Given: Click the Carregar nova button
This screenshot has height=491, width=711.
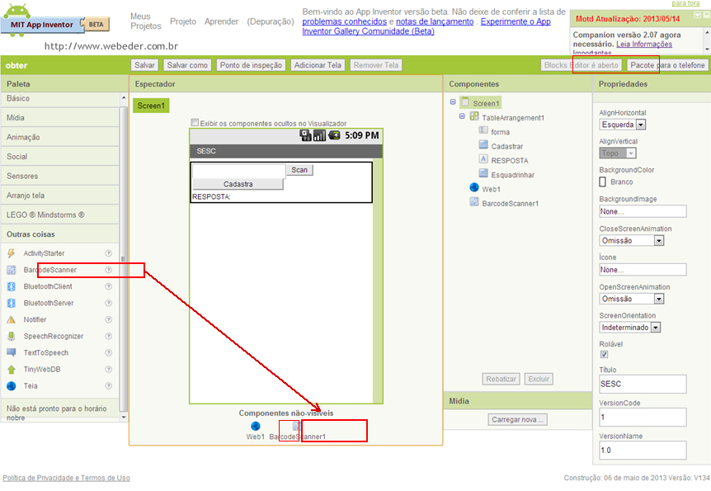Looking at the screenshot, I should coord(517,420).
